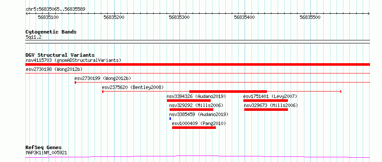
Task: Click the red bar under esv1751401
Action: (266, 101)
